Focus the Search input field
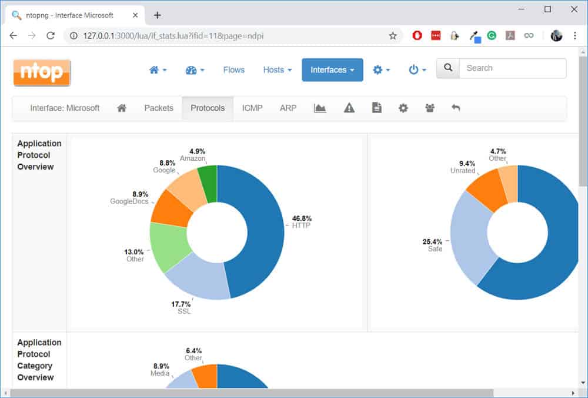Image resolution: width=588 pixels, height=398 pixels. point(513,68)
